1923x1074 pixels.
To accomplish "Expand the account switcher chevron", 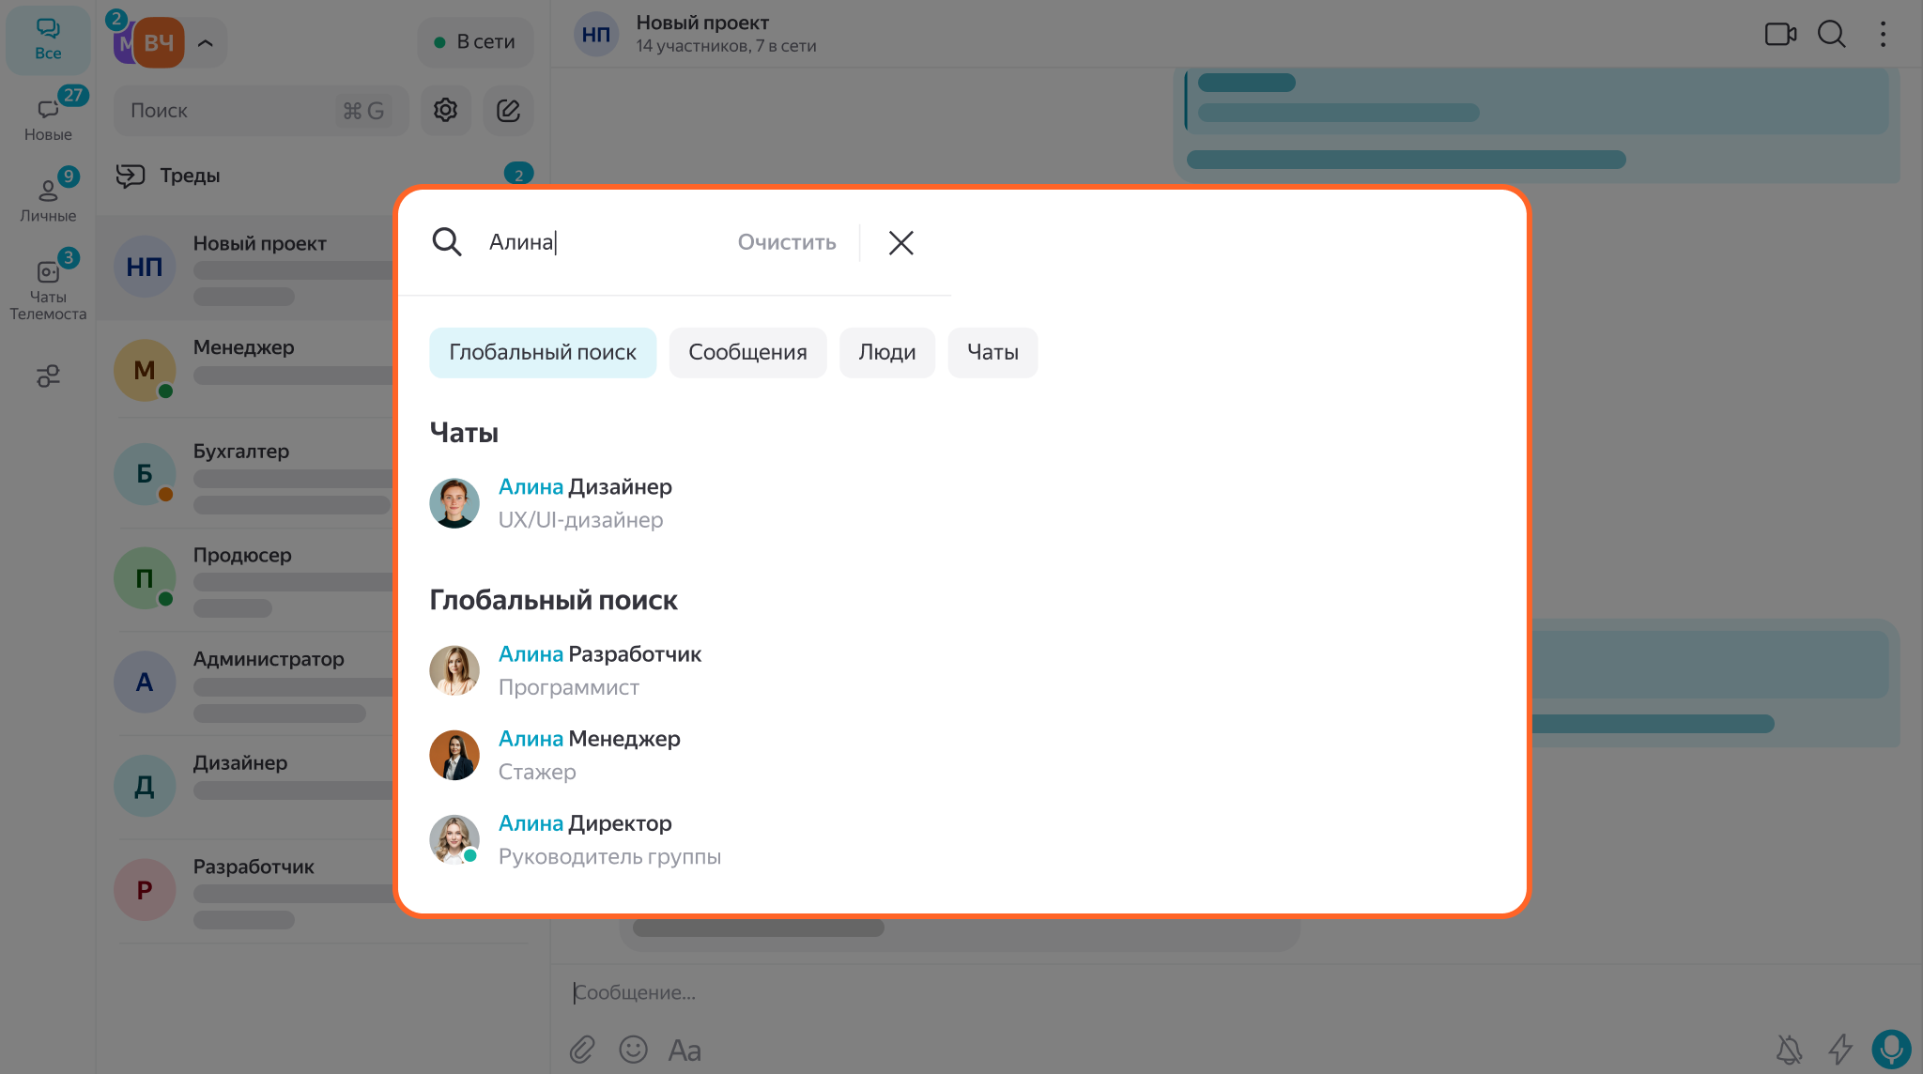I will tap(206, 43).
